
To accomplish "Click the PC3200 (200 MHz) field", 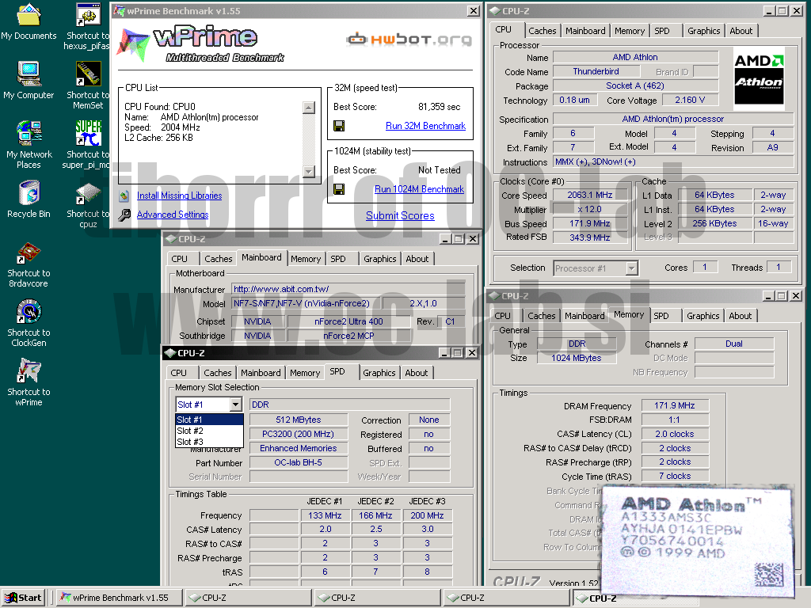I will click(x=298, y=434).
